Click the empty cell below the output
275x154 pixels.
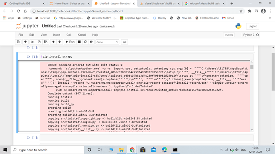pos(147,138)
